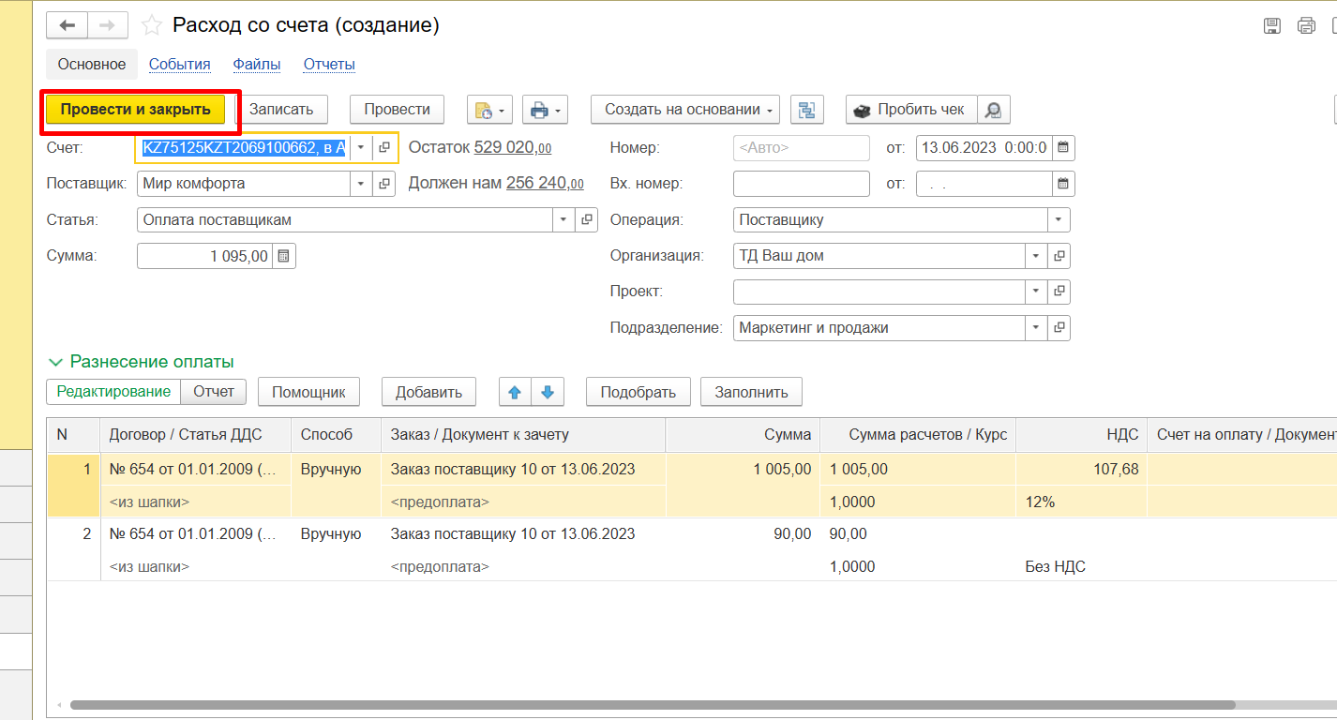Move row down with blue arrow
This screenshot has height=720, width=1337.
(548, 392)
